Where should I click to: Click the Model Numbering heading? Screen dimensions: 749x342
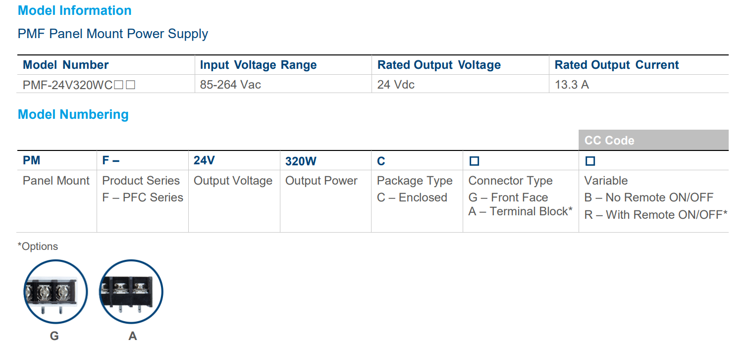[73, 114]
